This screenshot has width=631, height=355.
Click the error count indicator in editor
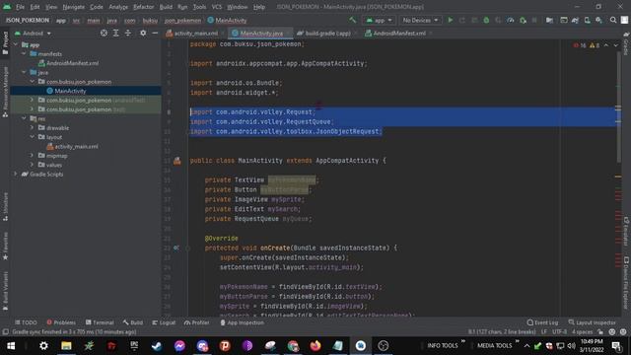click(580, 45)
